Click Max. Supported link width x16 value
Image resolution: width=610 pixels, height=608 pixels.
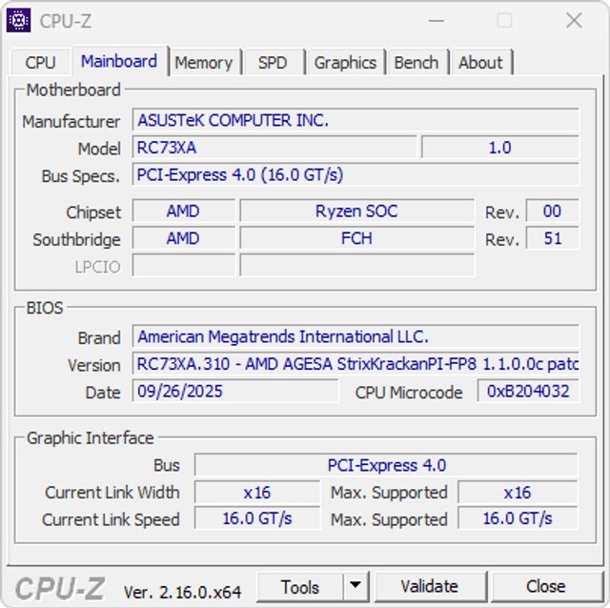tap(518, 493)
